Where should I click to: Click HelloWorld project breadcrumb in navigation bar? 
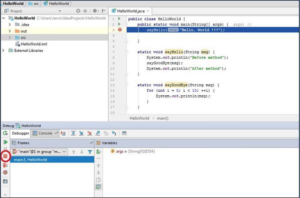(13, 3)
